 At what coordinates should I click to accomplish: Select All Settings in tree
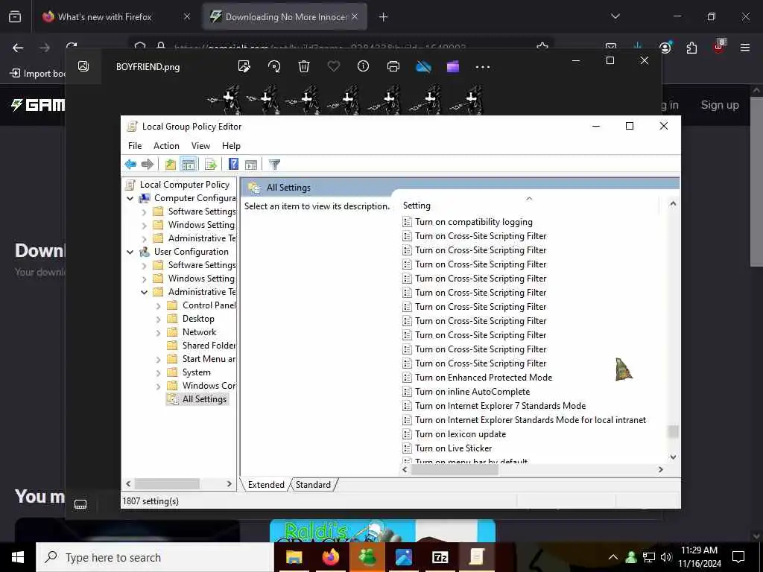click(x=197, y=399)
